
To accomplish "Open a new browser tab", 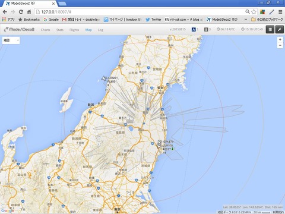I will [62, 4].
